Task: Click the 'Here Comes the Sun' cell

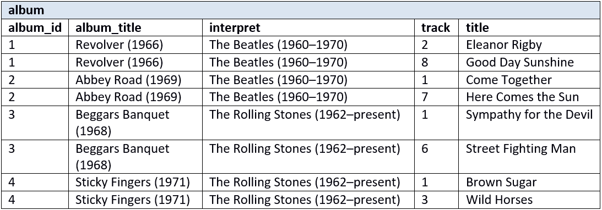Action: click(530, 97)
